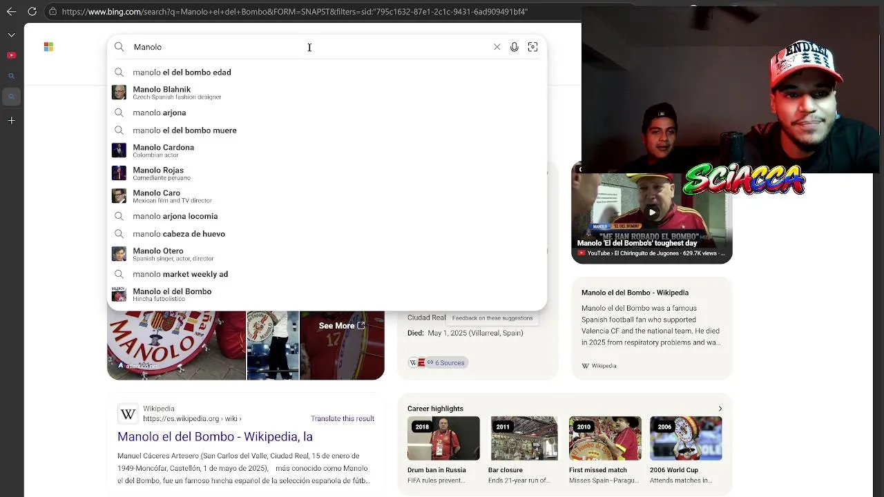This screenshot has height=497, width=884.
Task: Choose suggestion 'manolo el del bombo muere'
Action: 327,130
